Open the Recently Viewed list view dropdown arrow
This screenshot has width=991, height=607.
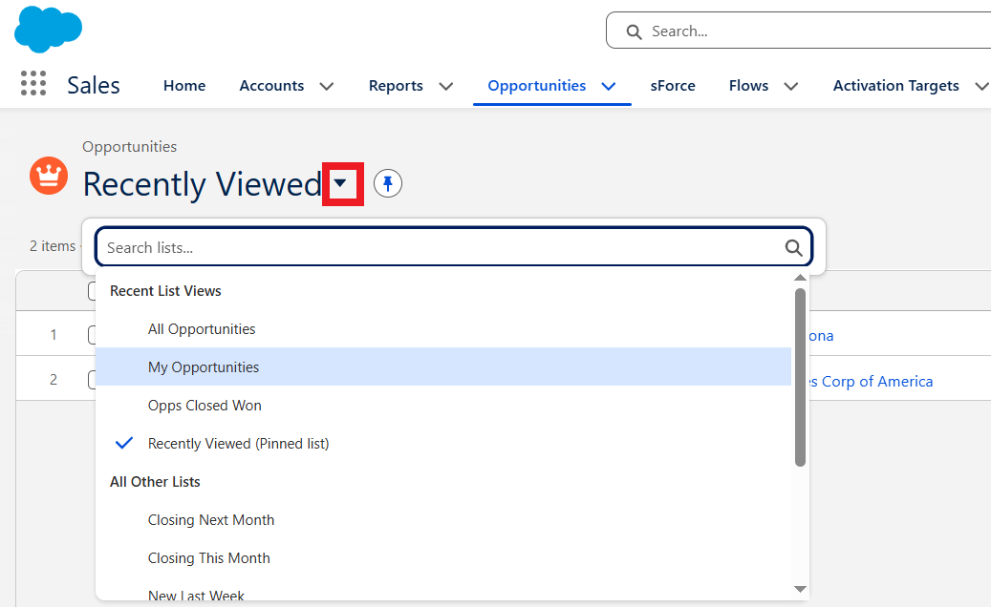click(x=340, y=183)
